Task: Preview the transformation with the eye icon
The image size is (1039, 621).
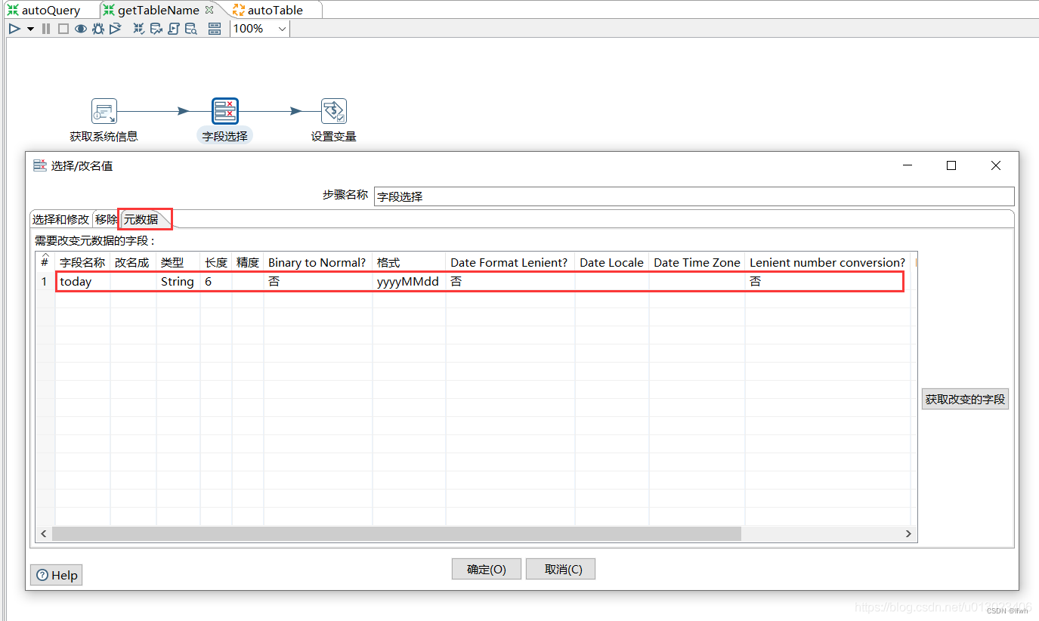Action: (81, 29)
